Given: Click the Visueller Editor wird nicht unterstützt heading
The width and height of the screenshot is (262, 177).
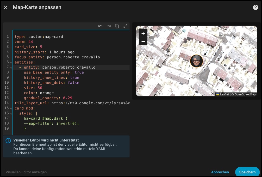Looking at the screenshot, I should point(46,140).
